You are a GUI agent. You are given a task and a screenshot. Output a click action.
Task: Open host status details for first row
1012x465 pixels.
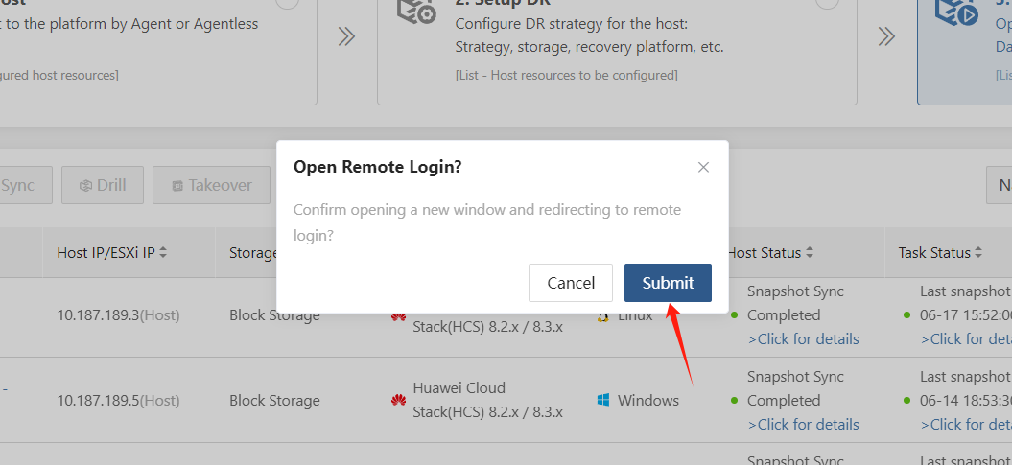[803, 339]
